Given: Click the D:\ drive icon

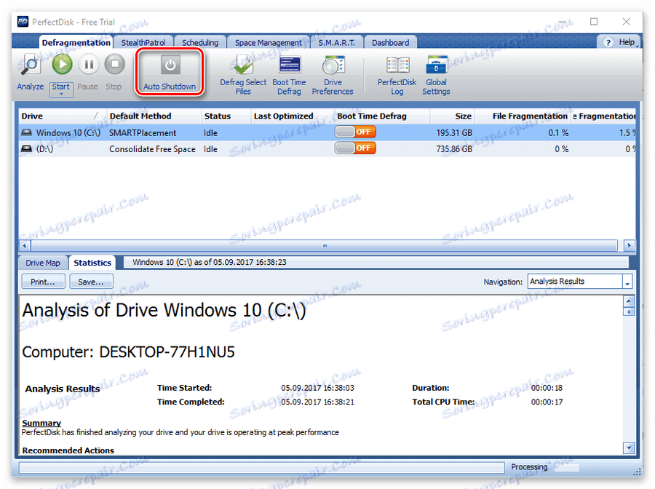Looking at the screenshot, I should (x=27, y=148).
